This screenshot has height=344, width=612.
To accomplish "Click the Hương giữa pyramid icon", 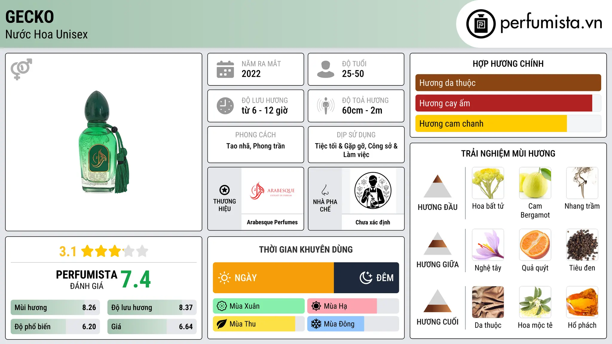I will click(437, 243).
